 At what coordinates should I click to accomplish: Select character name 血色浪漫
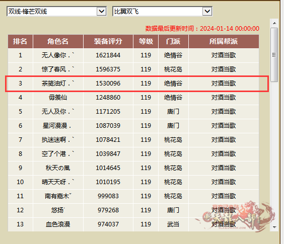click(58, 224)
